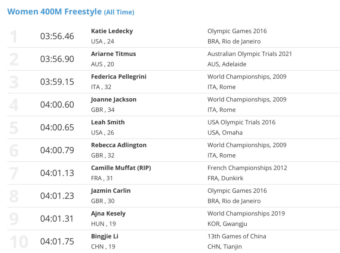Click the World Championships 2019 event text
The image size is (340, 253).
coord(246,213)
